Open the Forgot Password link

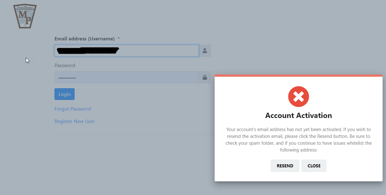coord(73,109)
